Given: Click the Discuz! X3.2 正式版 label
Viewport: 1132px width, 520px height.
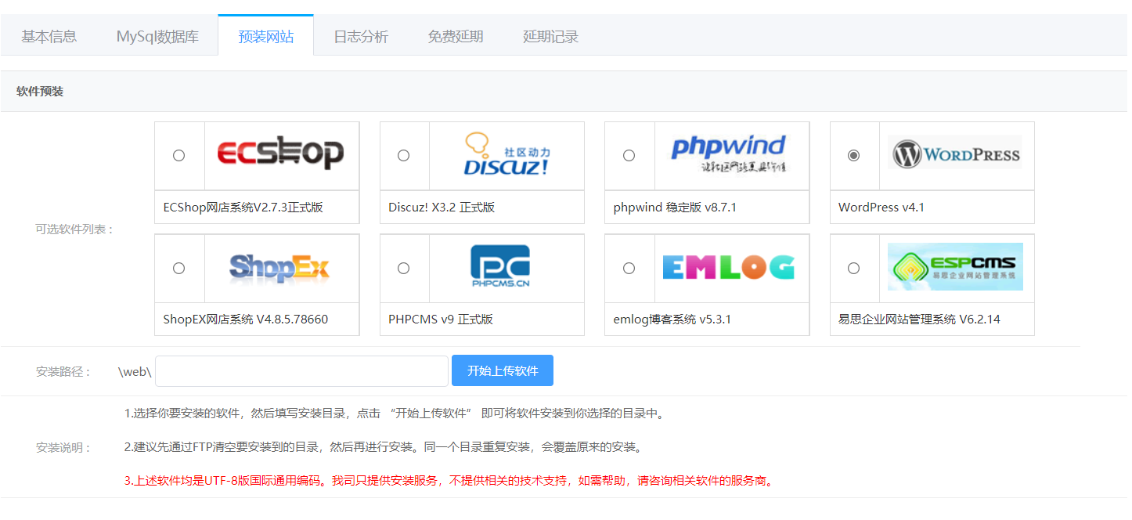Looking at the screenshot, I should click(442, 208).
